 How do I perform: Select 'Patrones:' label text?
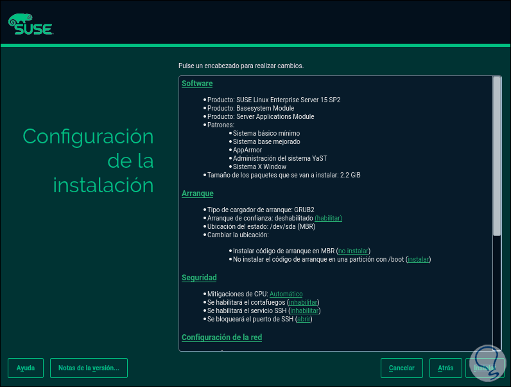221,125
